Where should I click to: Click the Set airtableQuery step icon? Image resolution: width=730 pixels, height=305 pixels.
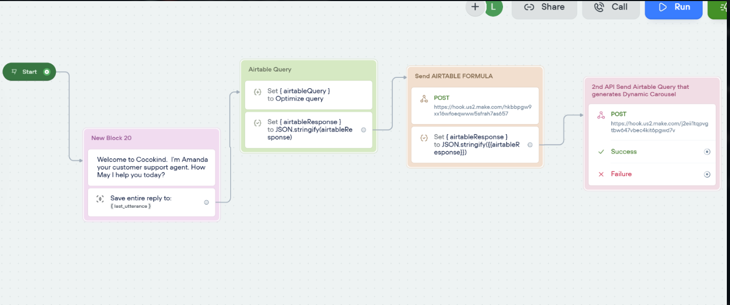pyautogui.click(x=258, y=91)
